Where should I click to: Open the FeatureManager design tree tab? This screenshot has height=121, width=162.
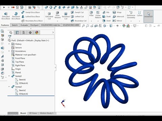tap(11, 33)
